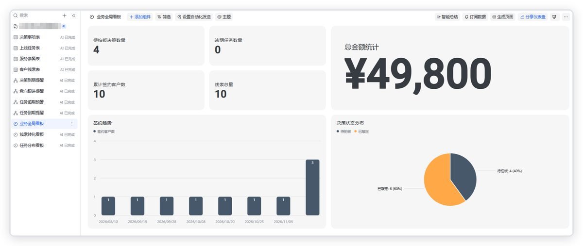583x246 pixels.
Task: Click the AI badge beside blurred base name
Action: [64, 26]
